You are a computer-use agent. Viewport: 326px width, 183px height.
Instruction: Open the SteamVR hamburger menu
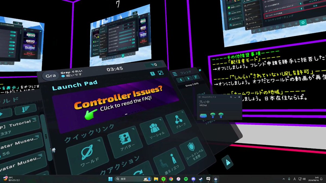[199, 97]
